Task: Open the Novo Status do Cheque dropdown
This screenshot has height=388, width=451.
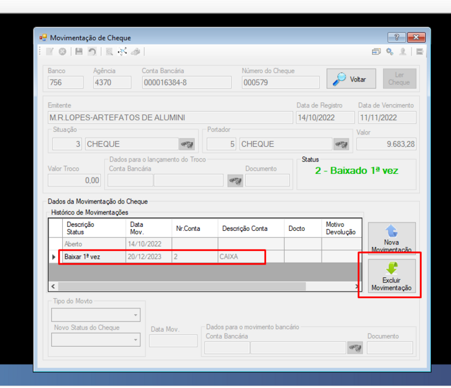Action: [x=96, y=339]
